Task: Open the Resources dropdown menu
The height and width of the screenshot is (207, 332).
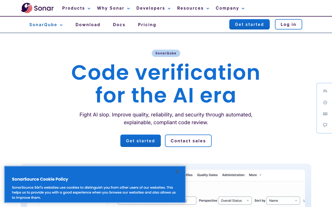Action: point(193,8)
